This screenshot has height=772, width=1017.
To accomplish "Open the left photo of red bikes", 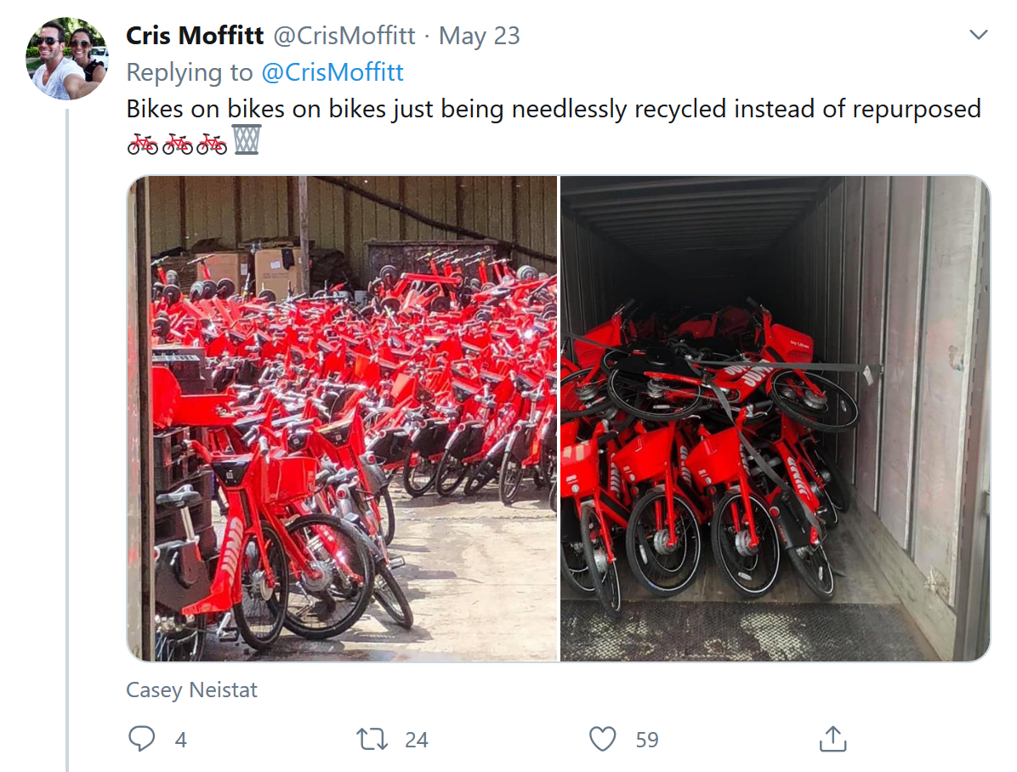I will [343, 418].
